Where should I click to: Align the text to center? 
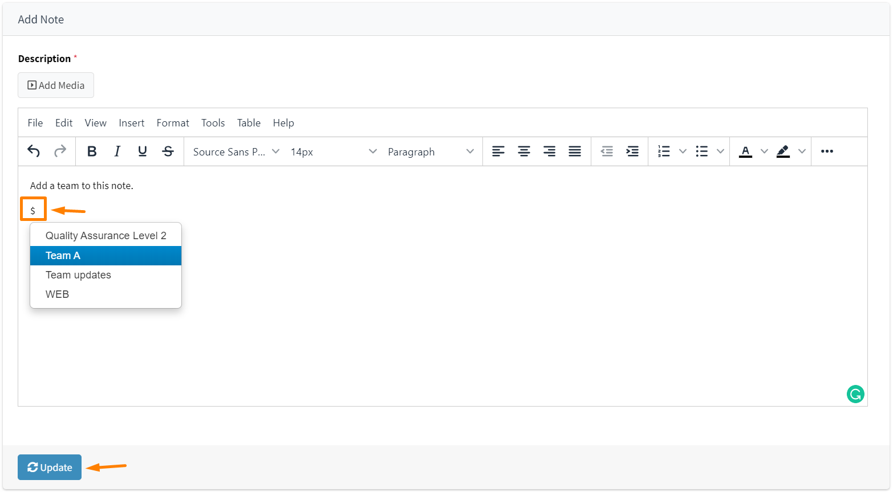(x=523, y=151)
